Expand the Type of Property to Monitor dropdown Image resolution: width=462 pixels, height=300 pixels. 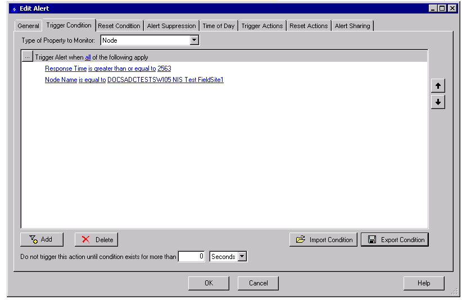(194, 40)
